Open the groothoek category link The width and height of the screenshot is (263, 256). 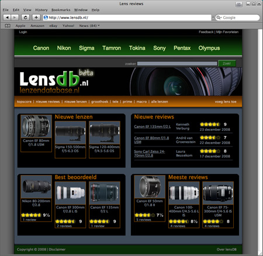pos(100,102)
